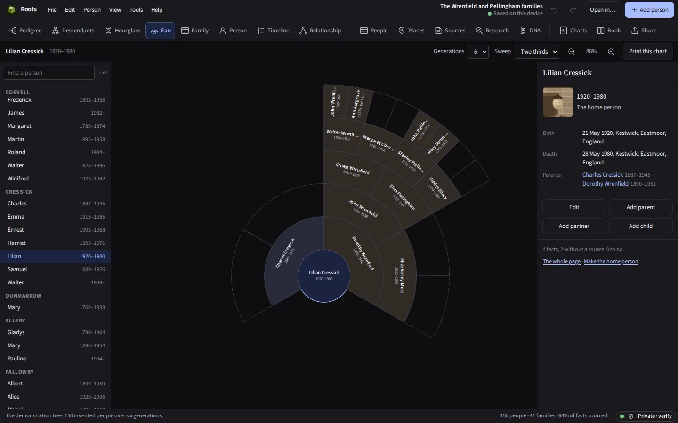
Task: Open the File menu
Action: coord(52,10)
